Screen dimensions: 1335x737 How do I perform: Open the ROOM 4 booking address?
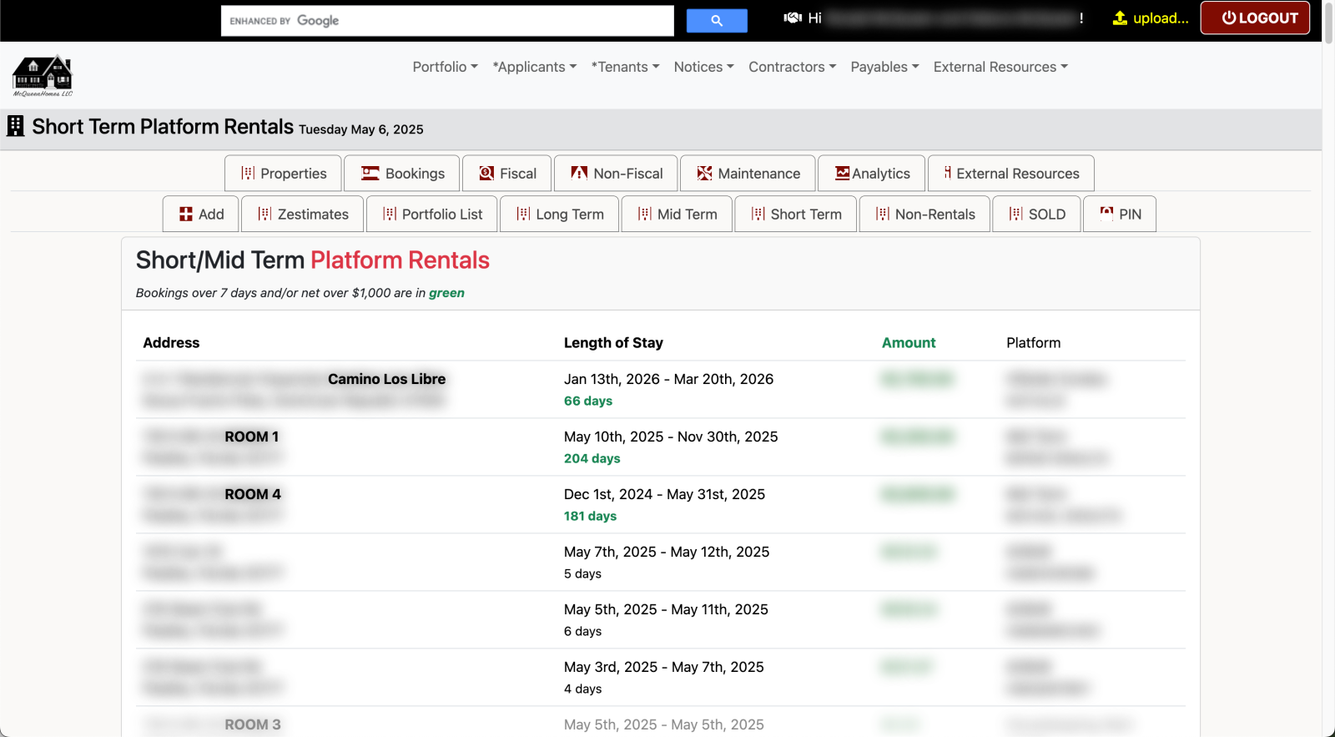(252, 494)
